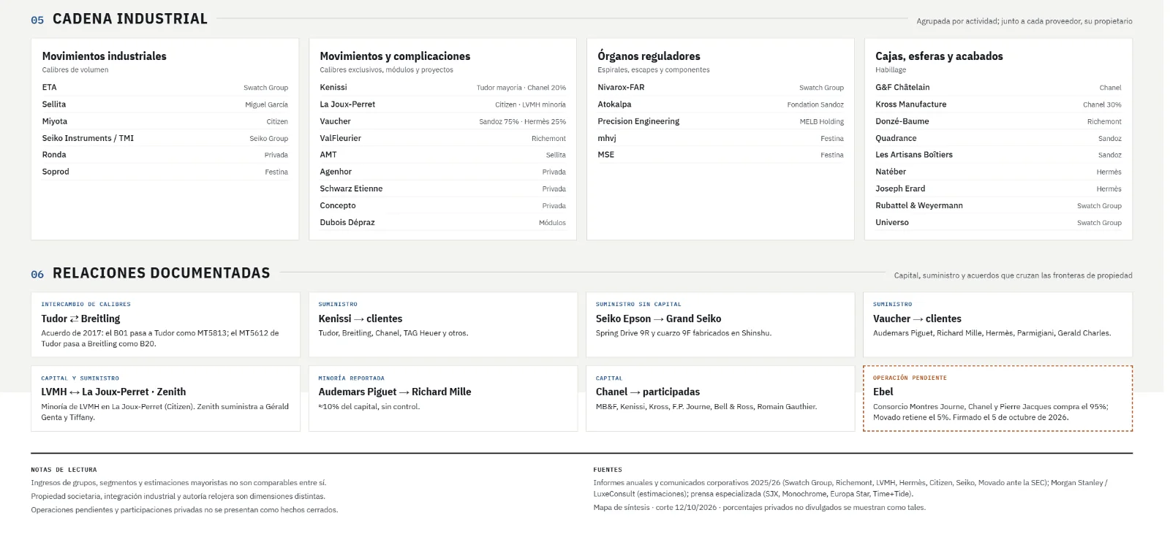The image size is (1170, 556).
Task: Select the ETA row in Movimientos industriales
Action: (165, 87)
